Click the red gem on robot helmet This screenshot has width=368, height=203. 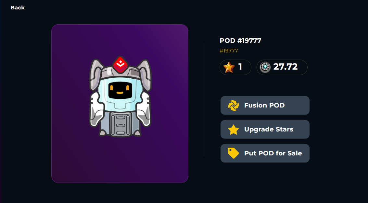click(x=121, y=64)
